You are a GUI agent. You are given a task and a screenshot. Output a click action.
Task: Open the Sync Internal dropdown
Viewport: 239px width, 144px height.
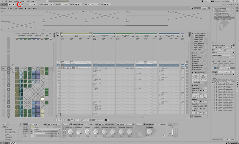point(48,4)
